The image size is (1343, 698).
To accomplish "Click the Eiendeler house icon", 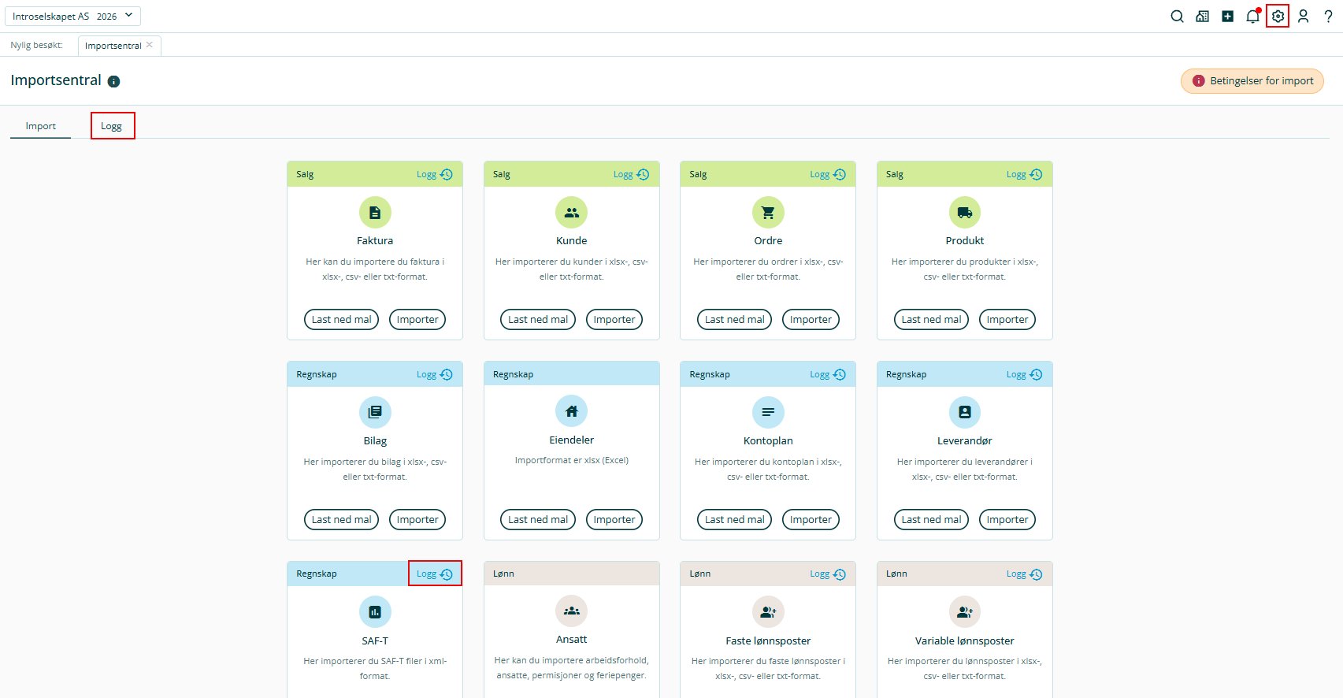I will coord(571,411).
